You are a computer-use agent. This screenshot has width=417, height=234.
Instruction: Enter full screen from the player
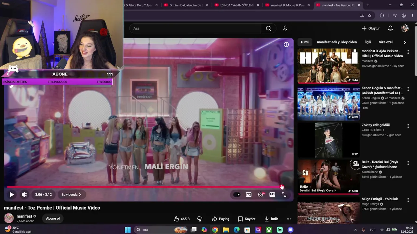284,195
